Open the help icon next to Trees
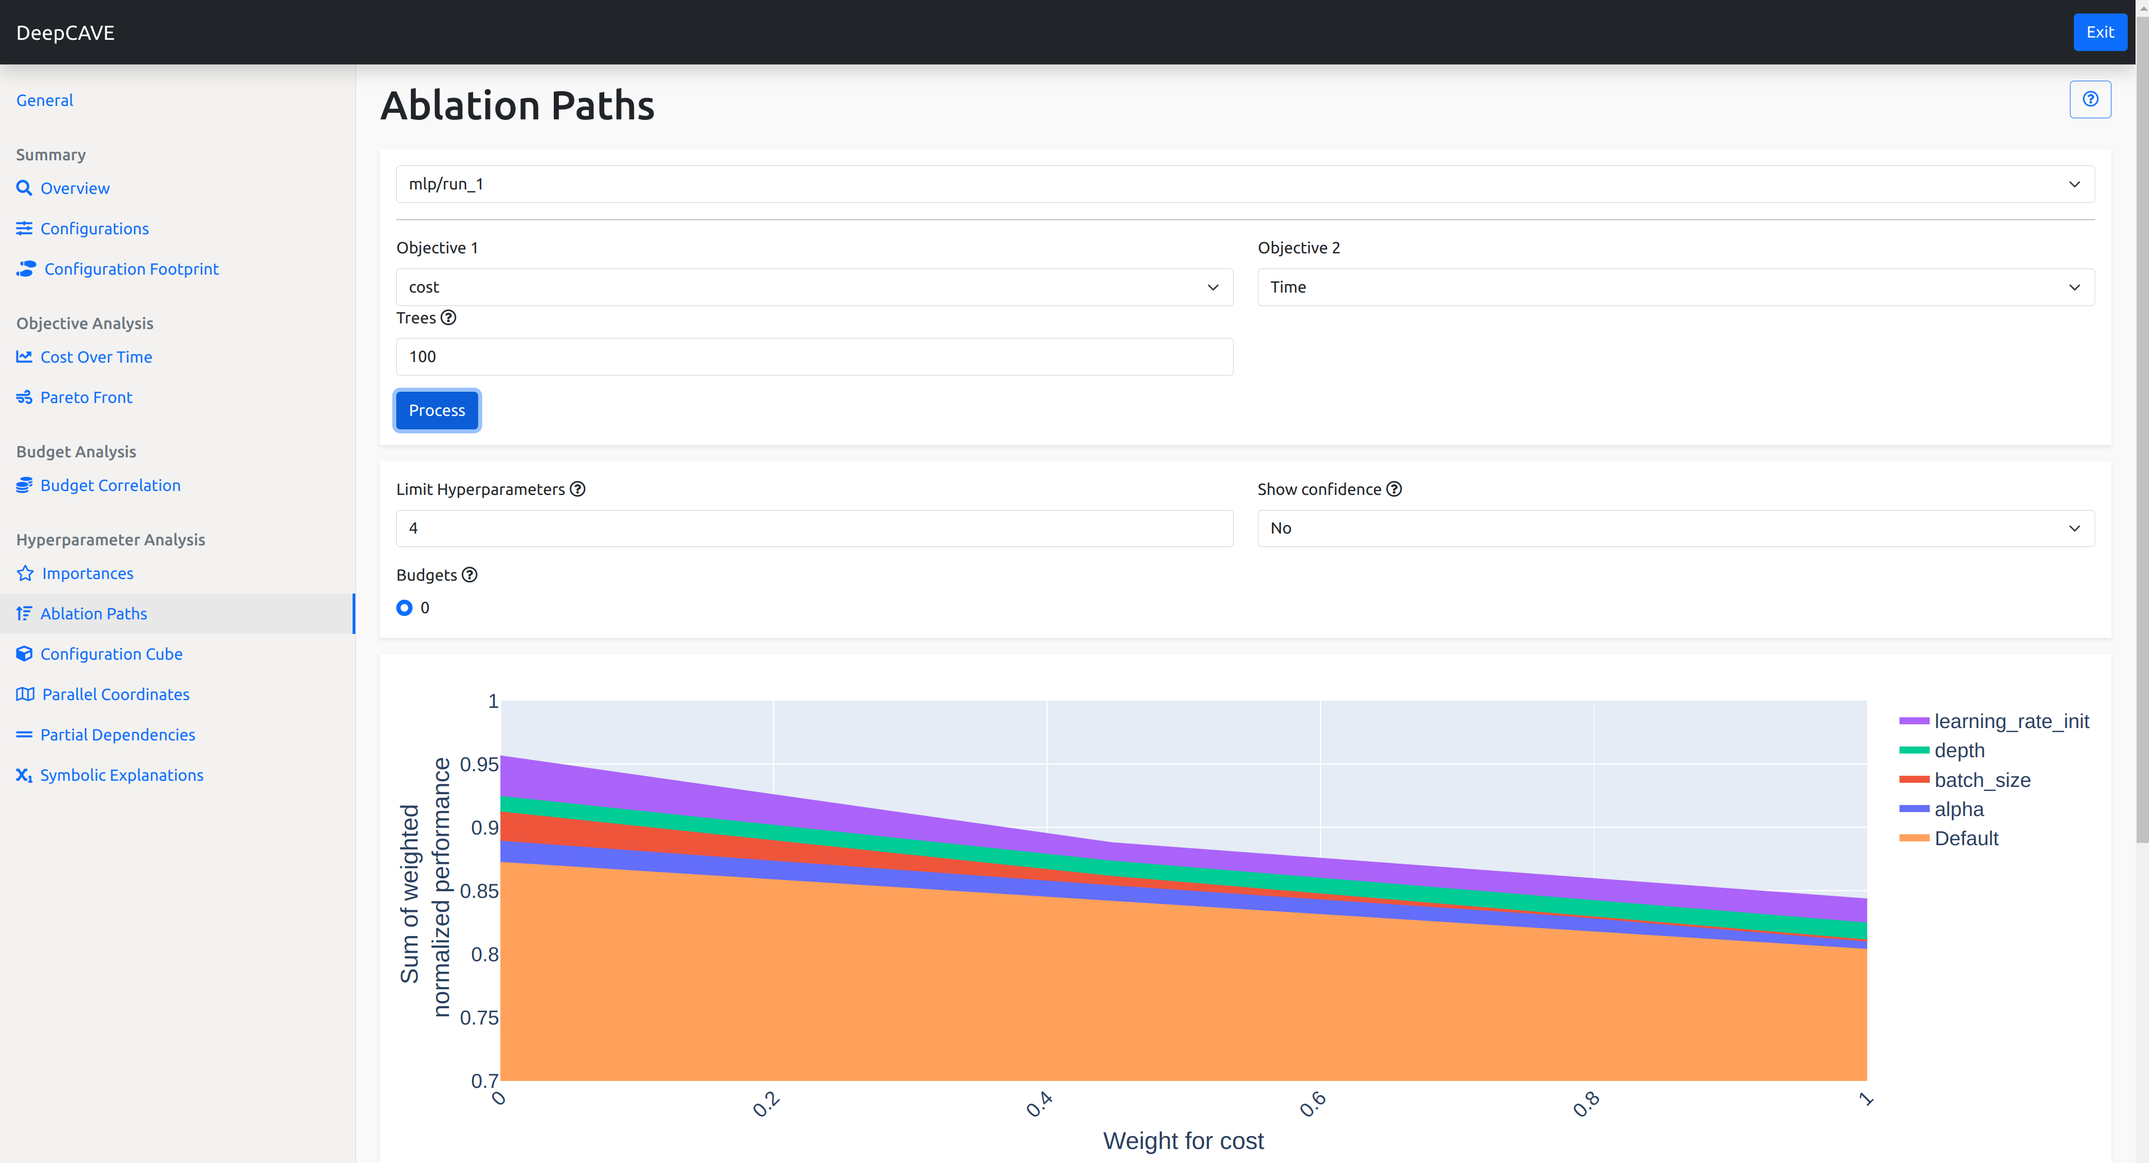This screenshot has width=2149, height=1163. pos(448,317)
